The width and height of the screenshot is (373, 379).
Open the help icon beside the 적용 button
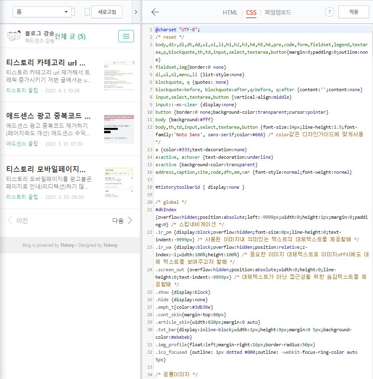[x=329, y=12]
